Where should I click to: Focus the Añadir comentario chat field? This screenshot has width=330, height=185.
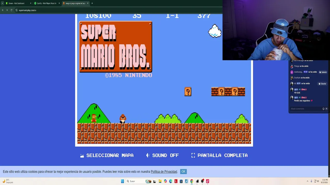[x=306, y=109]
